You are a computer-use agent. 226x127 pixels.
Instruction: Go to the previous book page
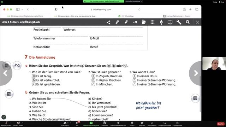(x=5, y=73)
